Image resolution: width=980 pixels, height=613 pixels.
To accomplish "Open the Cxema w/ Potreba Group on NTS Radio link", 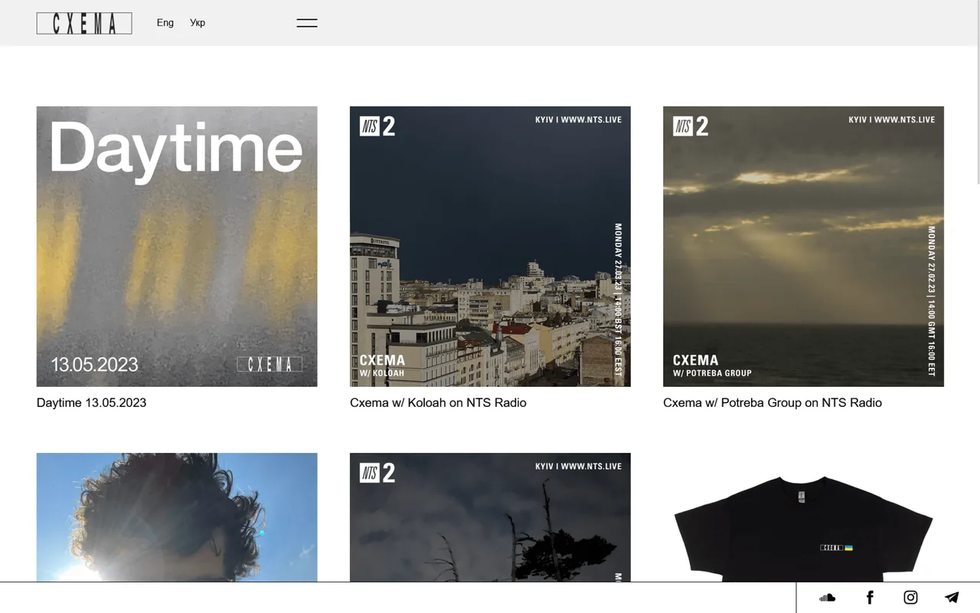I will pyautogui.click(x=773, y=403).
